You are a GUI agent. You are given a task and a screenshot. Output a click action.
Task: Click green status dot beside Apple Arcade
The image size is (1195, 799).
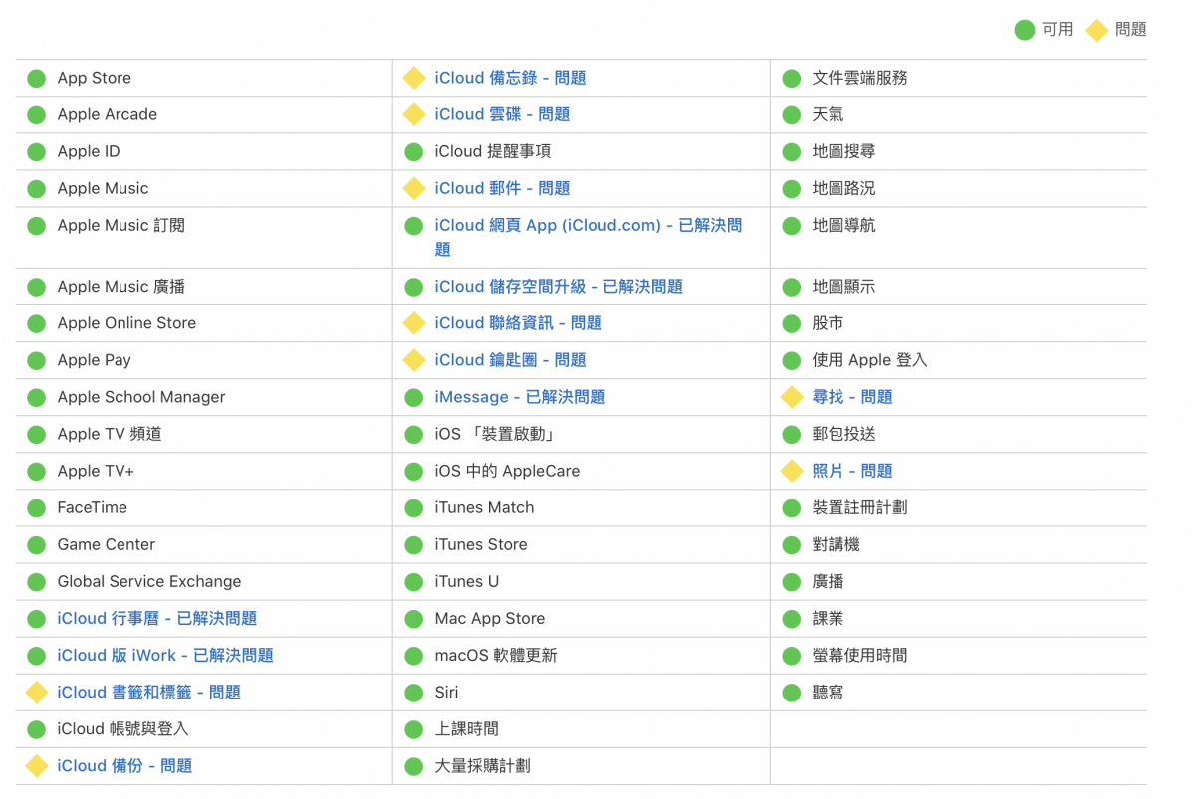[x=37, y=114]
